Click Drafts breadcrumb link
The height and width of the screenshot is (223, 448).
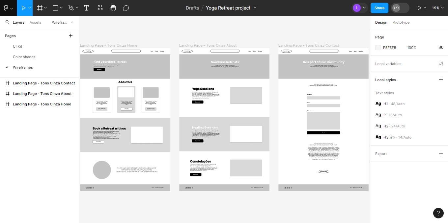(192, 8)
